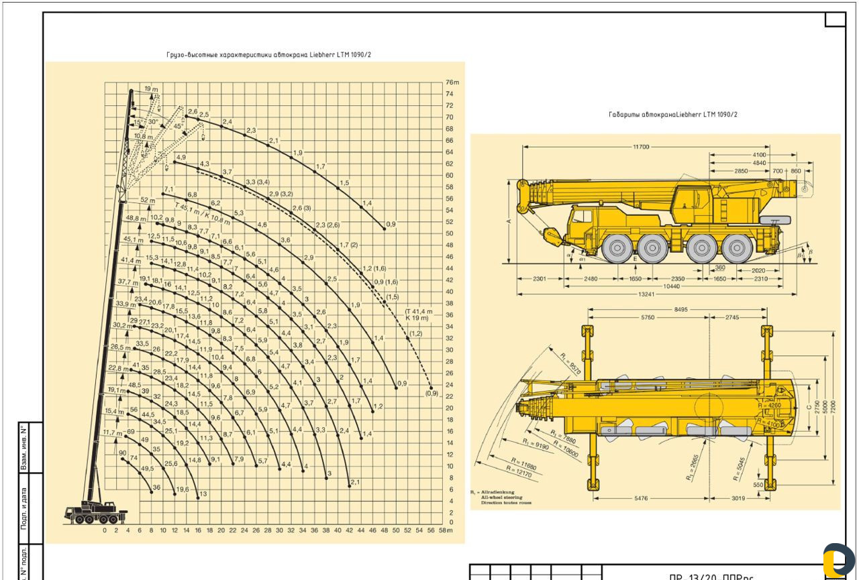The image size is (859, 580).
Task: Click the 'Взам. инв. N°' title block cell
Action: pyautogui.click(x=24, y=447)
